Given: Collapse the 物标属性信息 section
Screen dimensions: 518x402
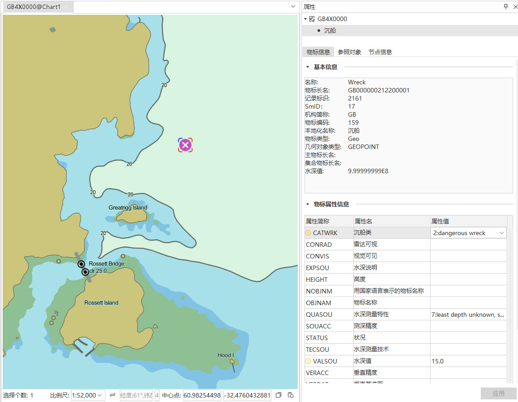Looking at the screenshot, I should pyautogui.click(x=308, y=204).
